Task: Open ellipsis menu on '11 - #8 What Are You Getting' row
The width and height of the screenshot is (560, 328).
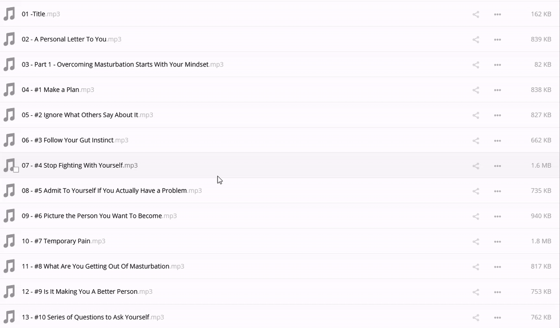Action: (498, 267)
